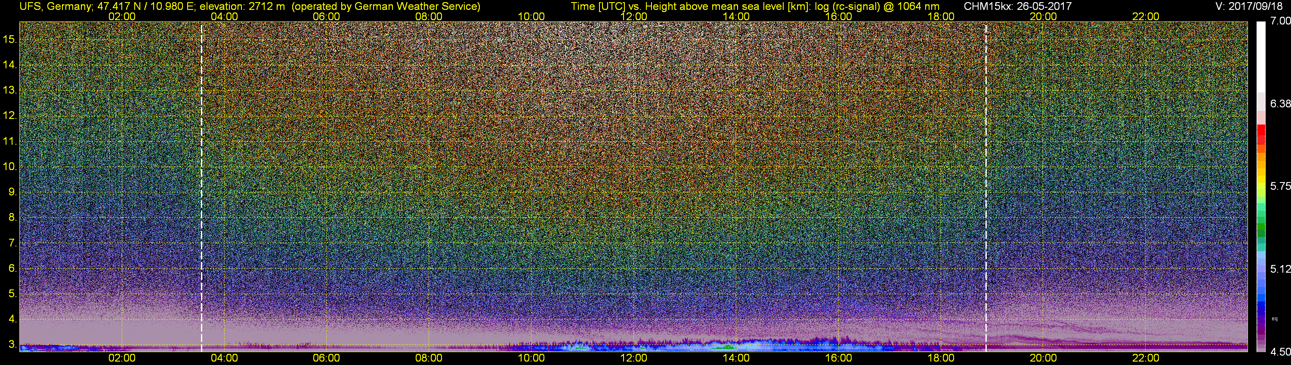Image resolution: width=1291 pixels, height=365 pixels.
Task: Click the 06:00 label on the top time axis
Action: pos(326,16)
